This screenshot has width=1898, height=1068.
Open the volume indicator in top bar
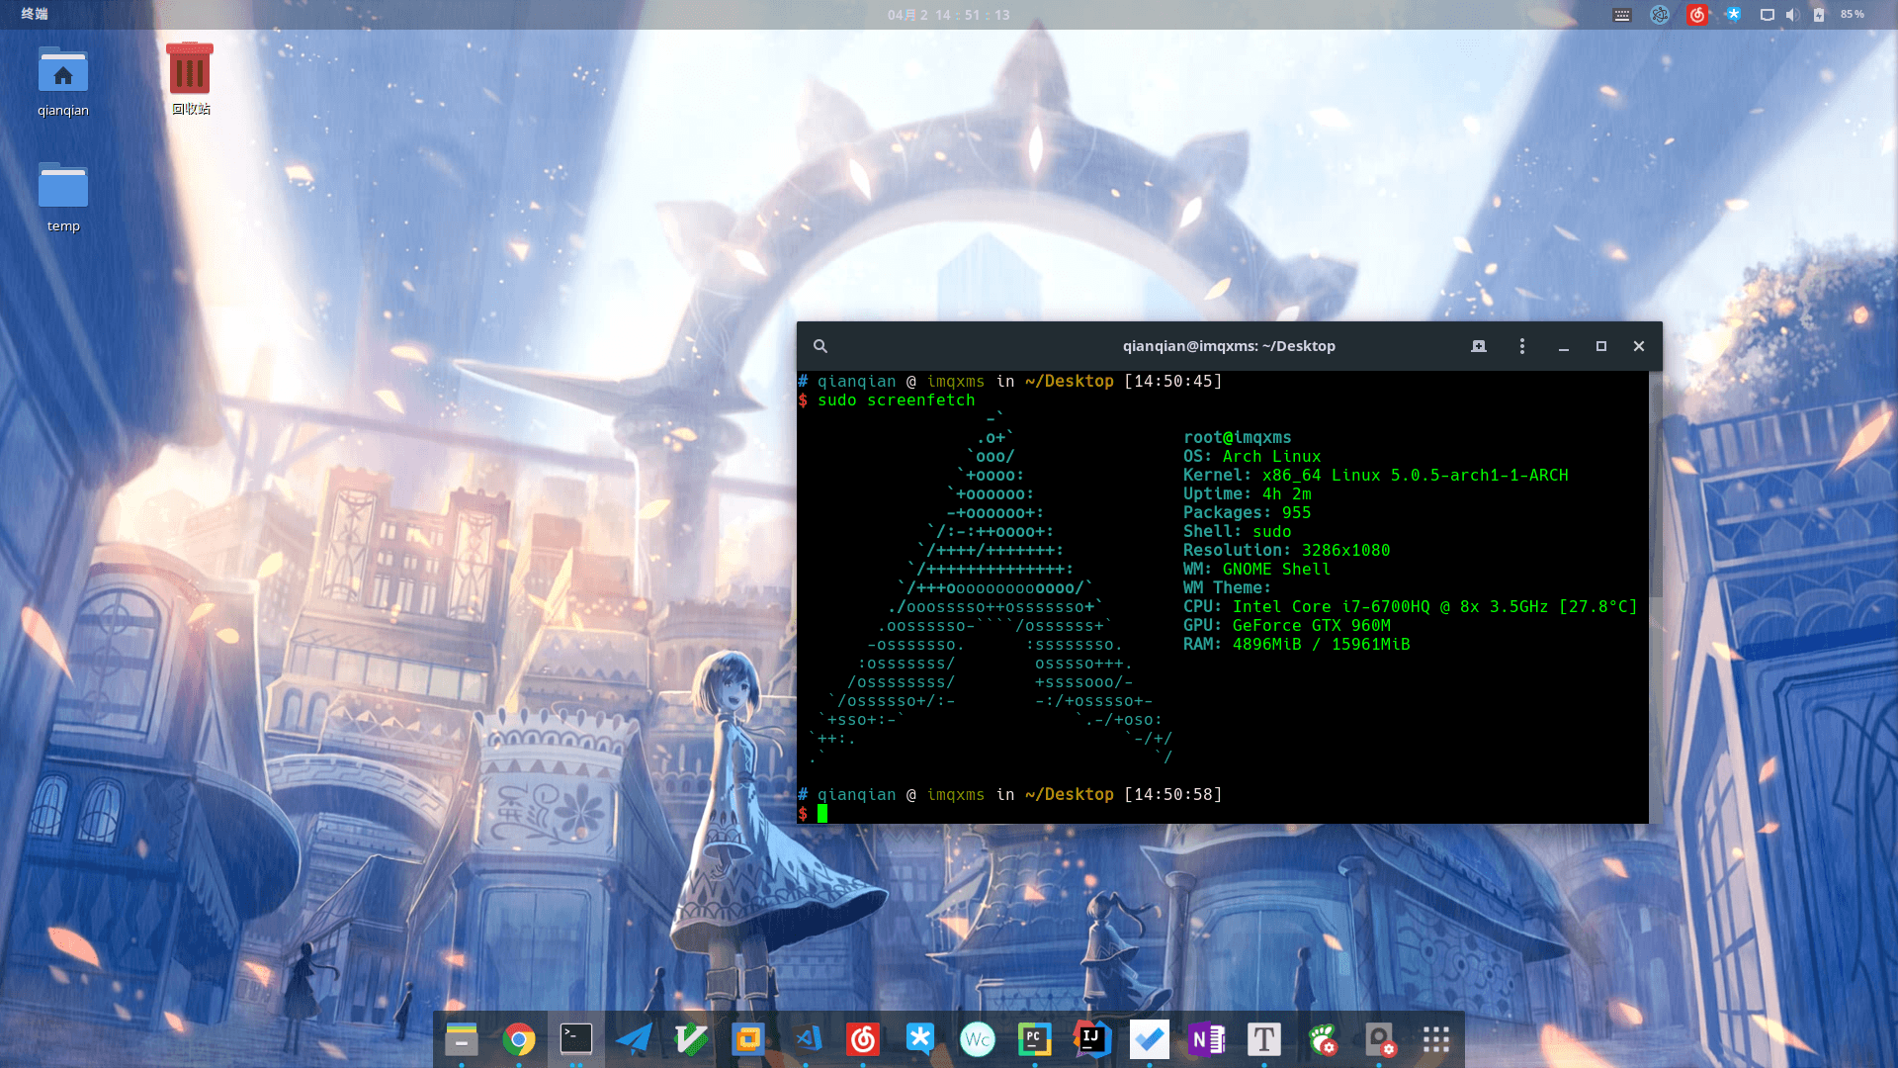tap(1792, 15)
